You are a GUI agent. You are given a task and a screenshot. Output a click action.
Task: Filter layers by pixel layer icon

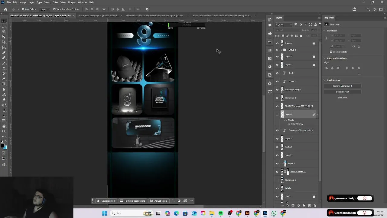296,25
